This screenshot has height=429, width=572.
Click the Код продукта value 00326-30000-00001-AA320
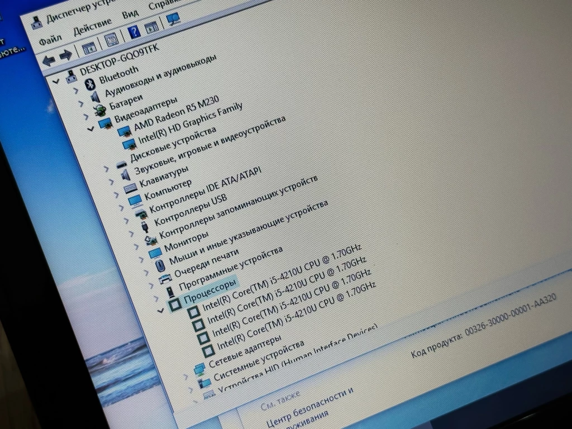pos(511,315)
